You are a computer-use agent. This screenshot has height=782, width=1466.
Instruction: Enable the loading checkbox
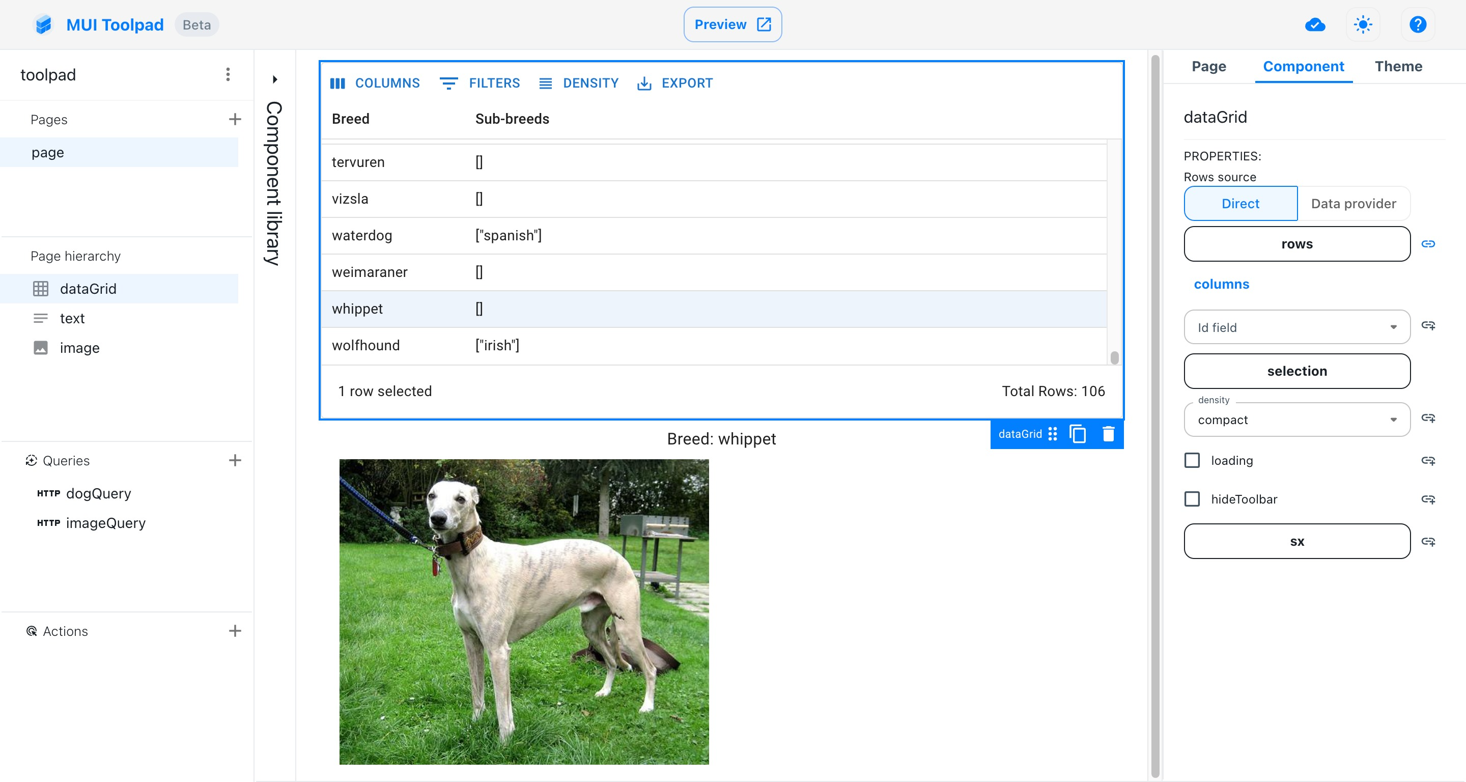(1192, 460)
